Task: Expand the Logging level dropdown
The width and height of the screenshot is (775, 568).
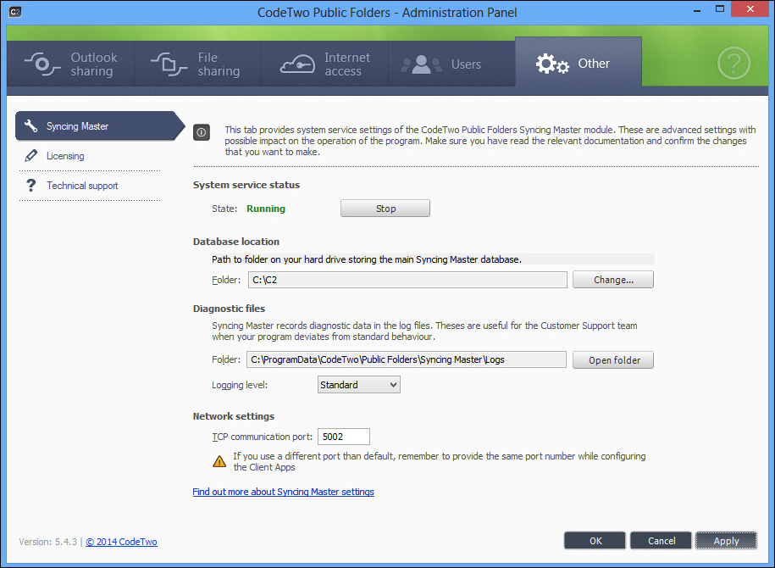Action: coord(359,384)
